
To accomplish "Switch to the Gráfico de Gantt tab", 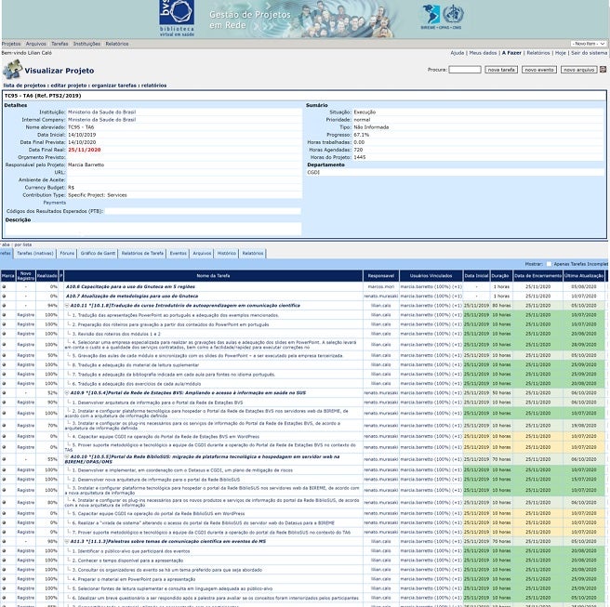I will click(x=98, y=253).
